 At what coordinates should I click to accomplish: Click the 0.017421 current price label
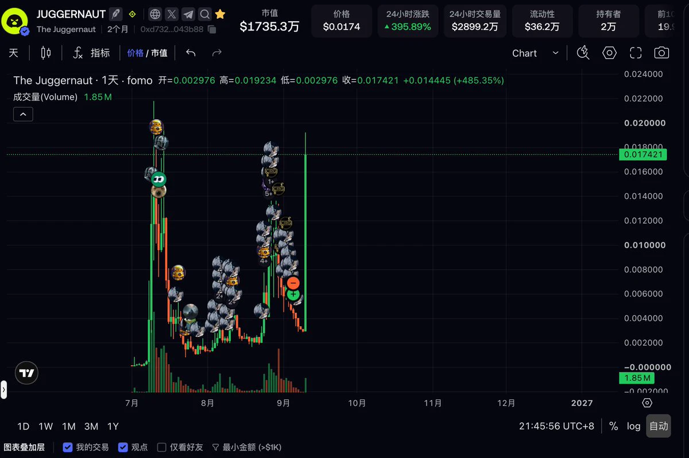pos(643,154)
